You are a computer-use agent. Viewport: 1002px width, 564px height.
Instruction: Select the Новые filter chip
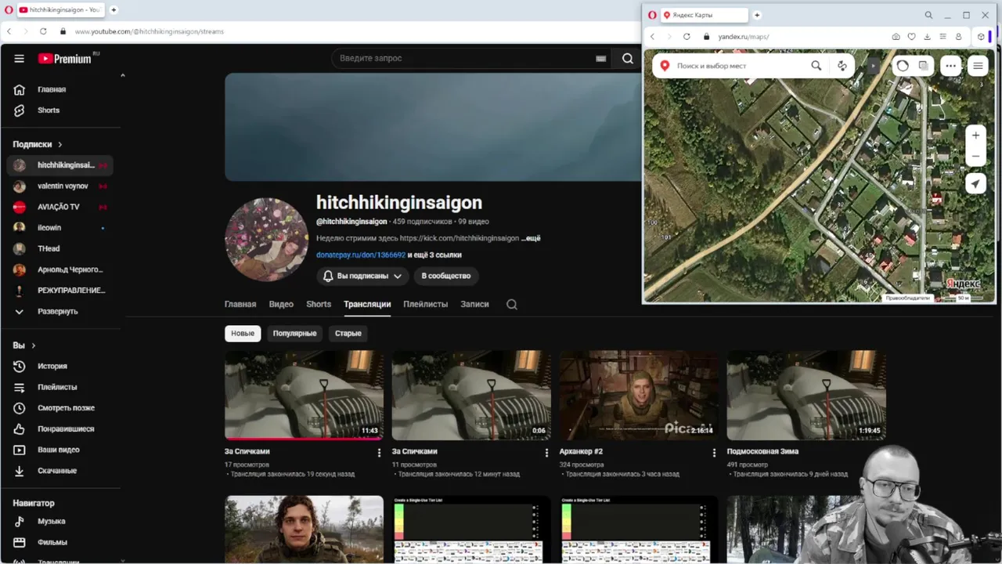(243, 333)
